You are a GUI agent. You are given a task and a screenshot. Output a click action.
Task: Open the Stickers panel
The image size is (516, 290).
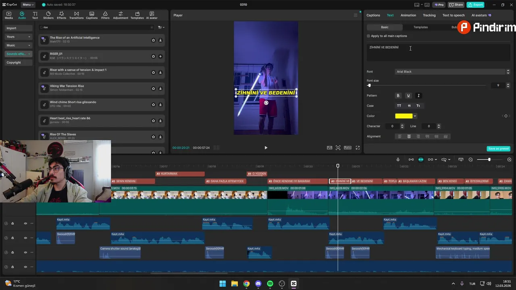pos(48,15)
